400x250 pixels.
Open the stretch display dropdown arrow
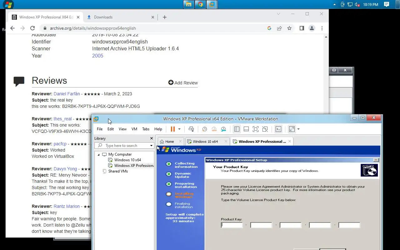298,129
